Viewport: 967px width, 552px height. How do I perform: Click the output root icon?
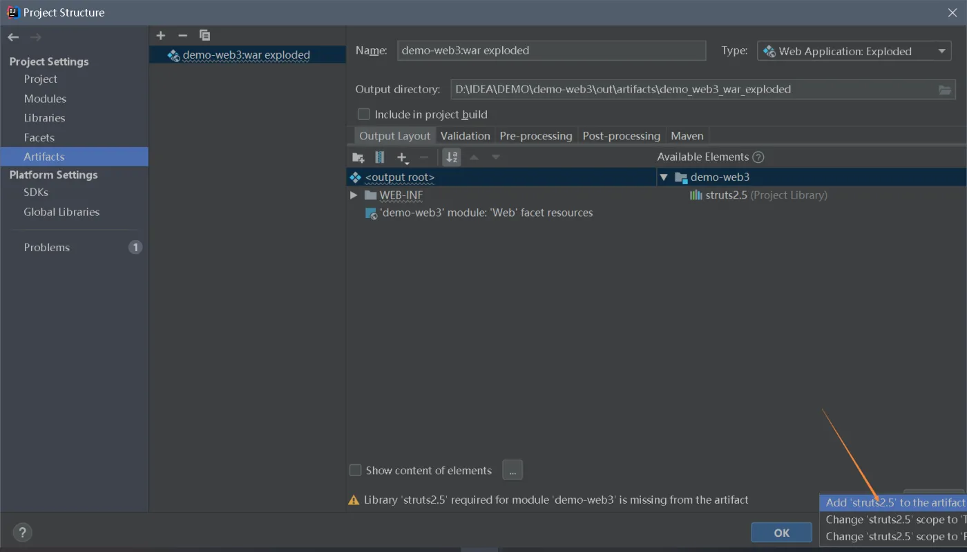(356, 177)
